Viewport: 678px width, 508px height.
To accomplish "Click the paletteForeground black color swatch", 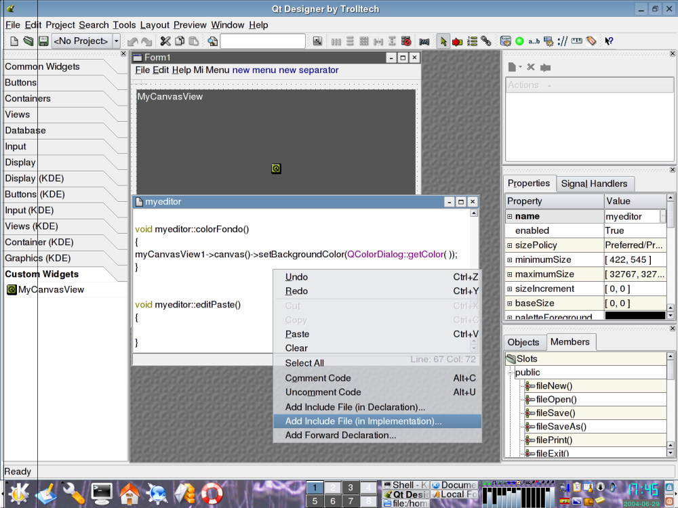I will [x=635, y=316].
